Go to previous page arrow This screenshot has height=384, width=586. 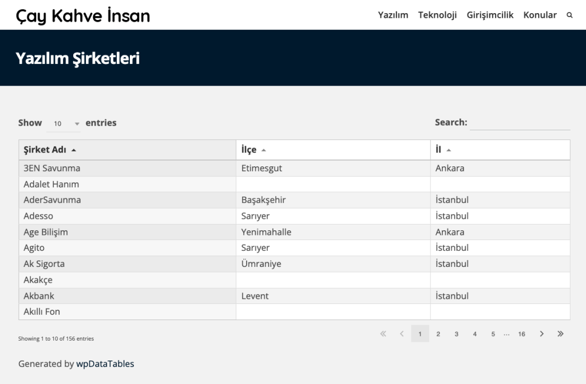click(402, 334)
